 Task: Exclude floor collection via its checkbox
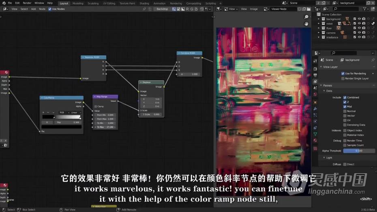pos(355,28)
